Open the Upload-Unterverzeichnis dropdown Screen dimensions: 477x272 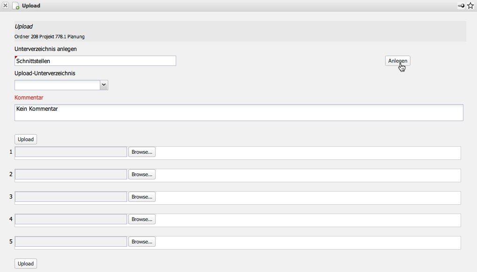(x=104, y=85)
